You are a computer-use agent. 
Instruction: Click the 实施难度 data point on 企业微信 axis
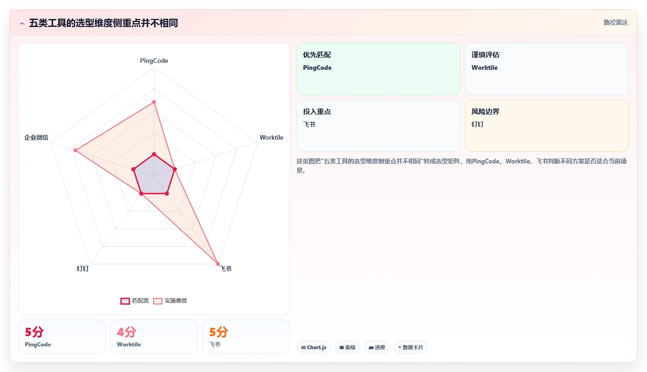(75, 150)
